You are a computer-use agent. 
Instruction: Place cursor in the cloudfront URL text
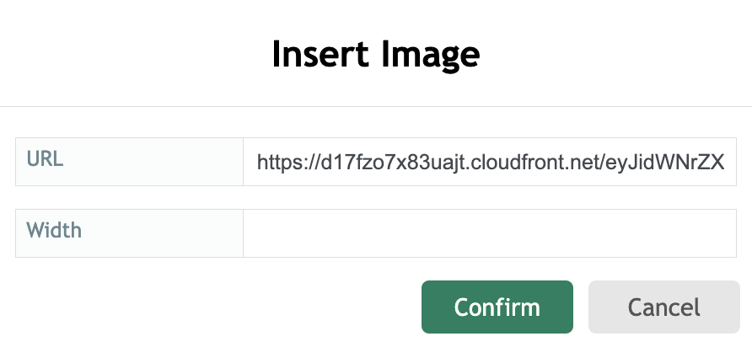click(x=490, y=163)
